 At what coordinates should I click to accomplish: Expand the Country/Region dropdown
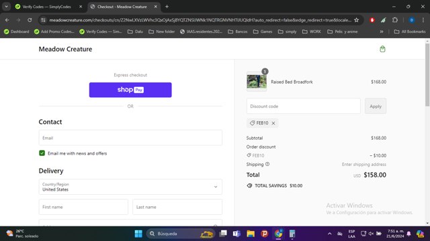[x=130, y=187]
